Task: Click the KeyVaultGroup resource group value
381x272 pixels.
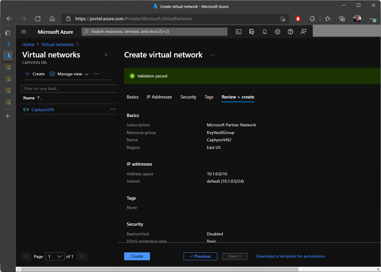Action: pos(221,132)
